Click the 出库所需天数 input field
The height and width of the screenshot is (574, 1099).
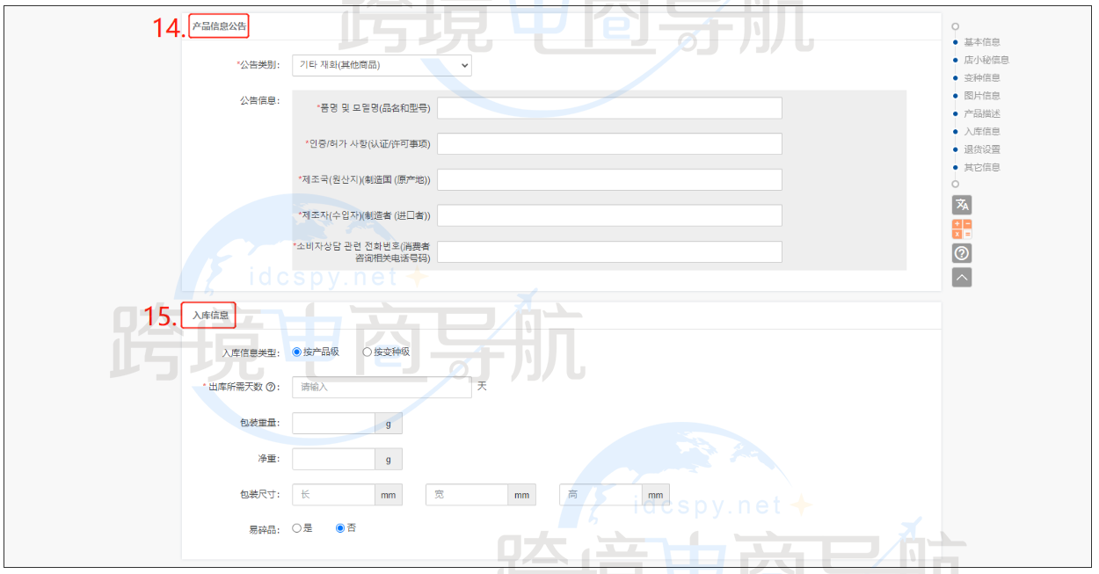coord(381,386)
